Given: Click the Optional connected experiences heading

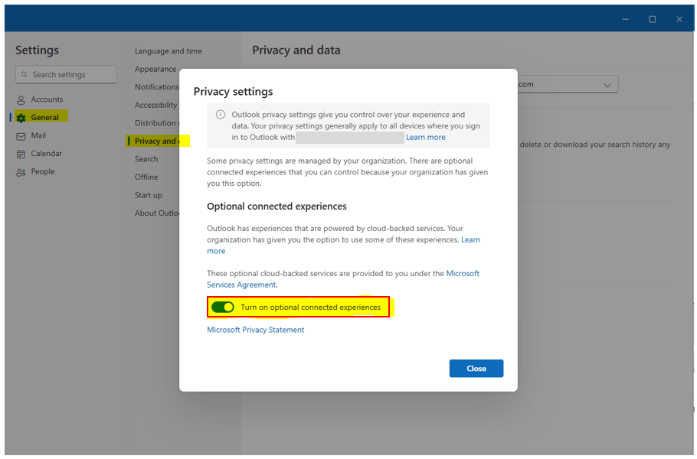Looking at the screenshot, I should tap(277, 207).
